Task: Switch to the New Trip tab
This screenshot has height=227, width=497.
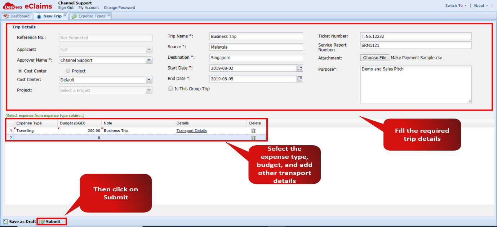Action: point(50,16)
